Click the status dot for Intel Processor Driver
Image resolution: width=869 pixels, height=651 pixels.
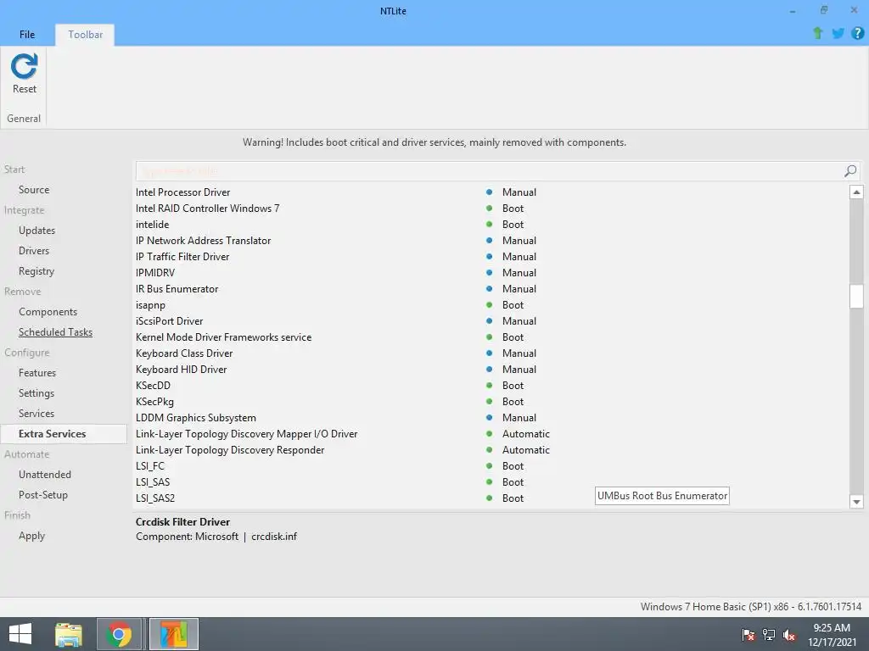coord(490,192)
